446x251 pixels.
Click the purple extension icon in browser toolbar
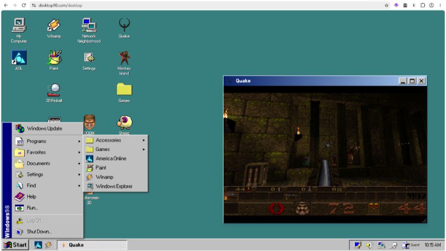coord(396,5)
